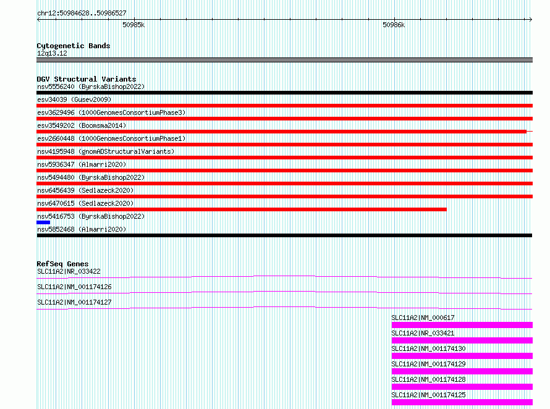Click the red bar under esv3629496
Image resolution: width=550 pixels, height=409 pixels.
coord(284,119)
